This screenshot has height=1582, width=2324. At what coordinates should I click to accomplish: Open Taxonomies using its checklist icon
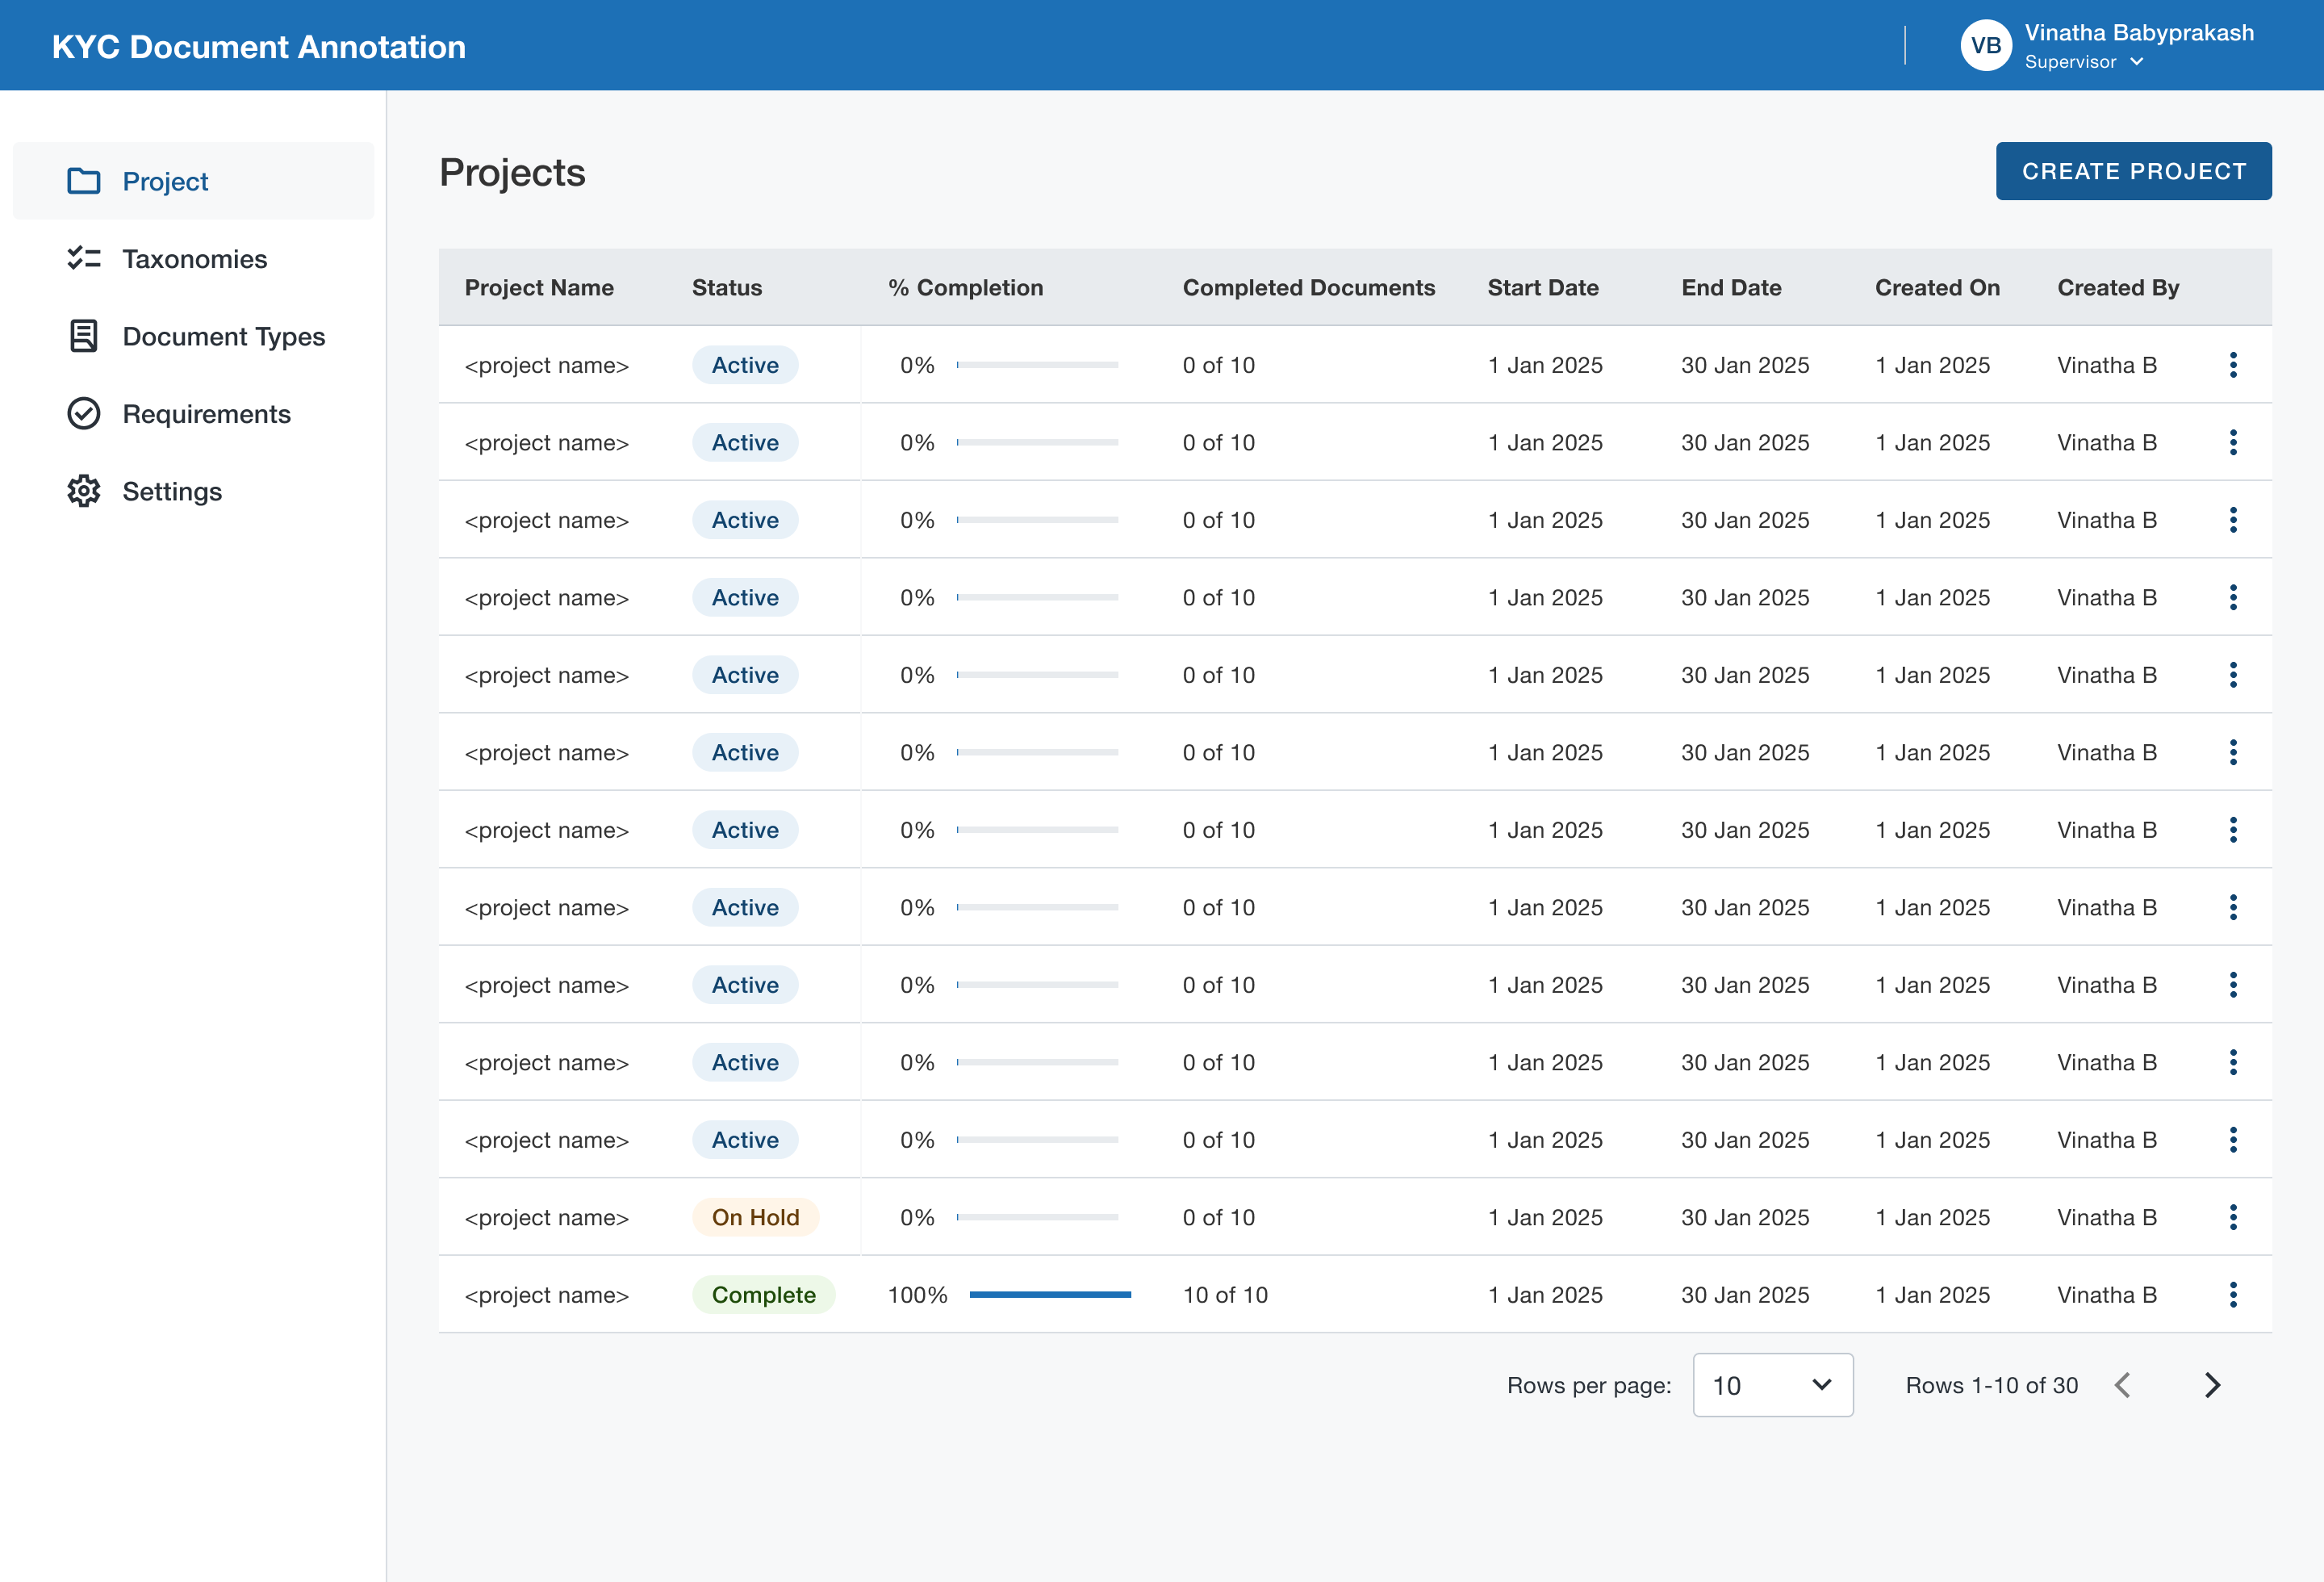coord(84,259)
